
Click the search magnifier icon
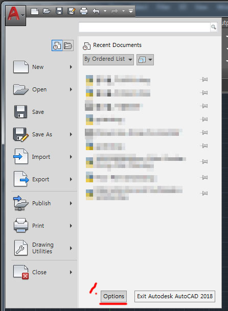click(x=214, y=27)
